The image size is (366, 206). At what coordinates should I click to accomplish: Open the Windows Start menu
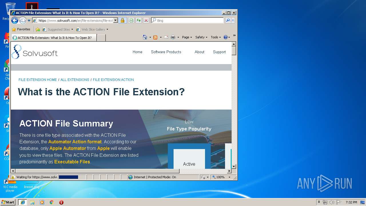click(x=8, y=202)
